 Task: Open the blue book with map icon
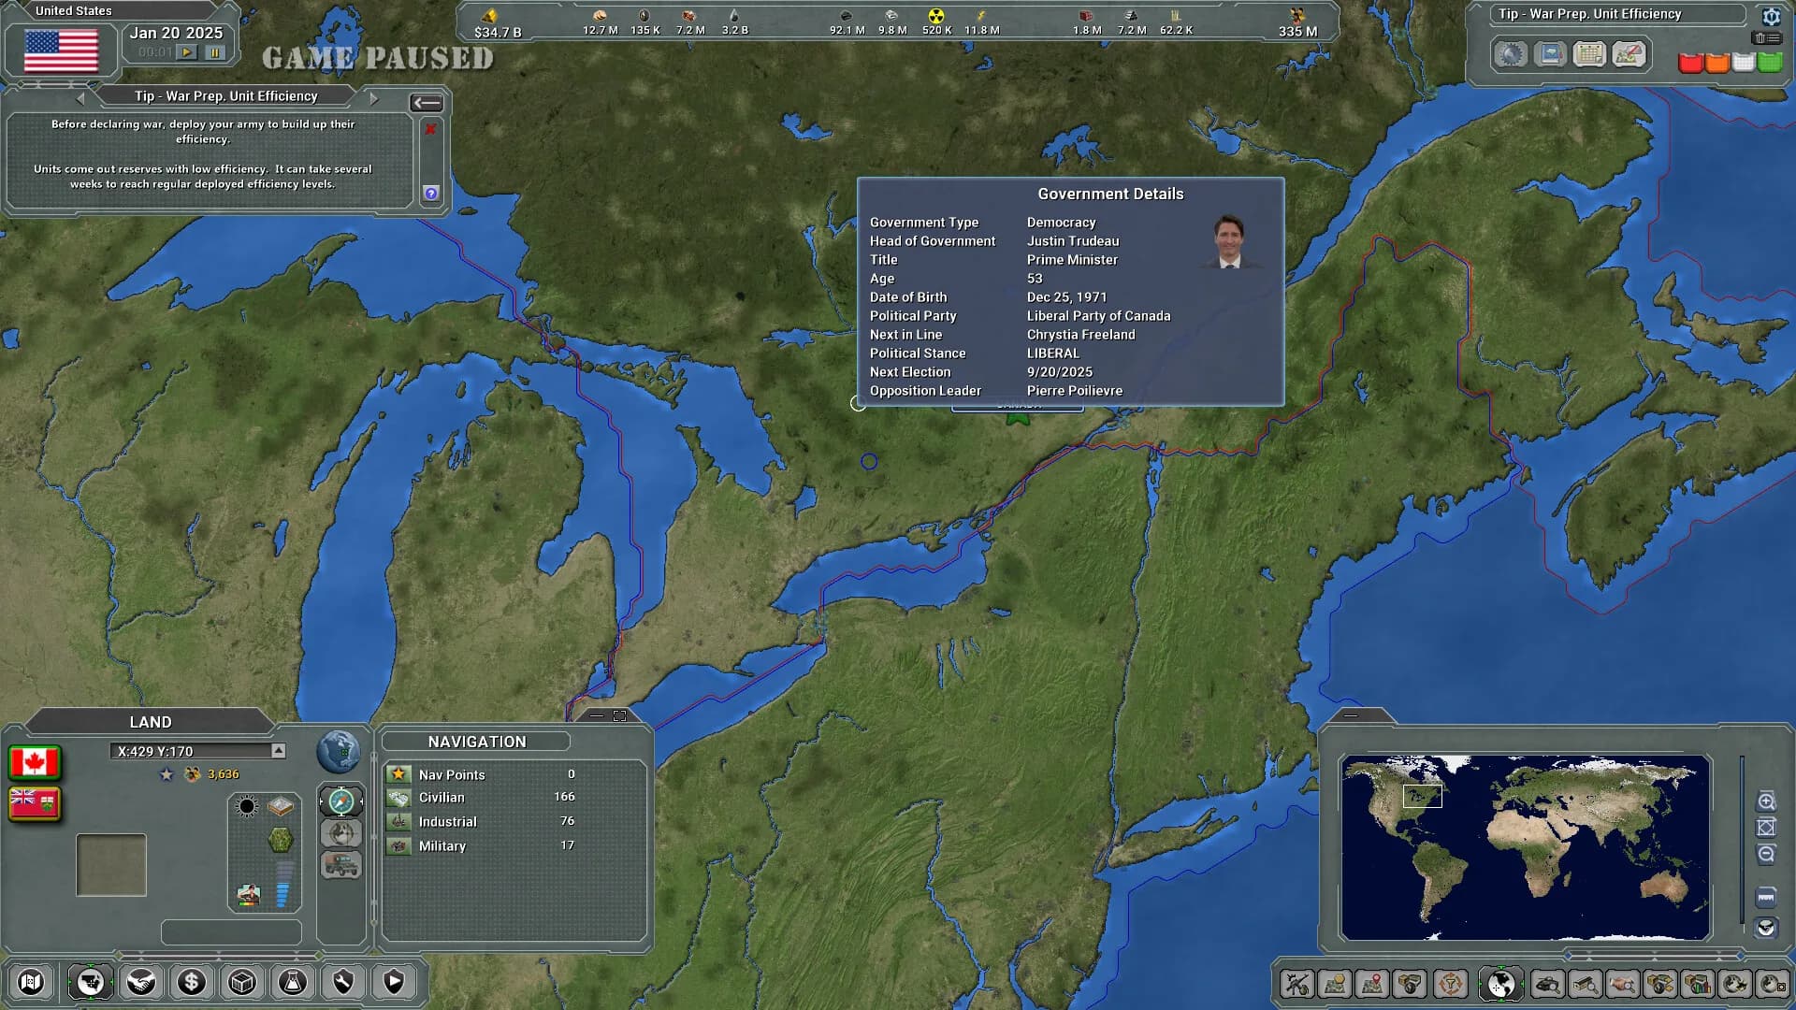click(1550, 54)
